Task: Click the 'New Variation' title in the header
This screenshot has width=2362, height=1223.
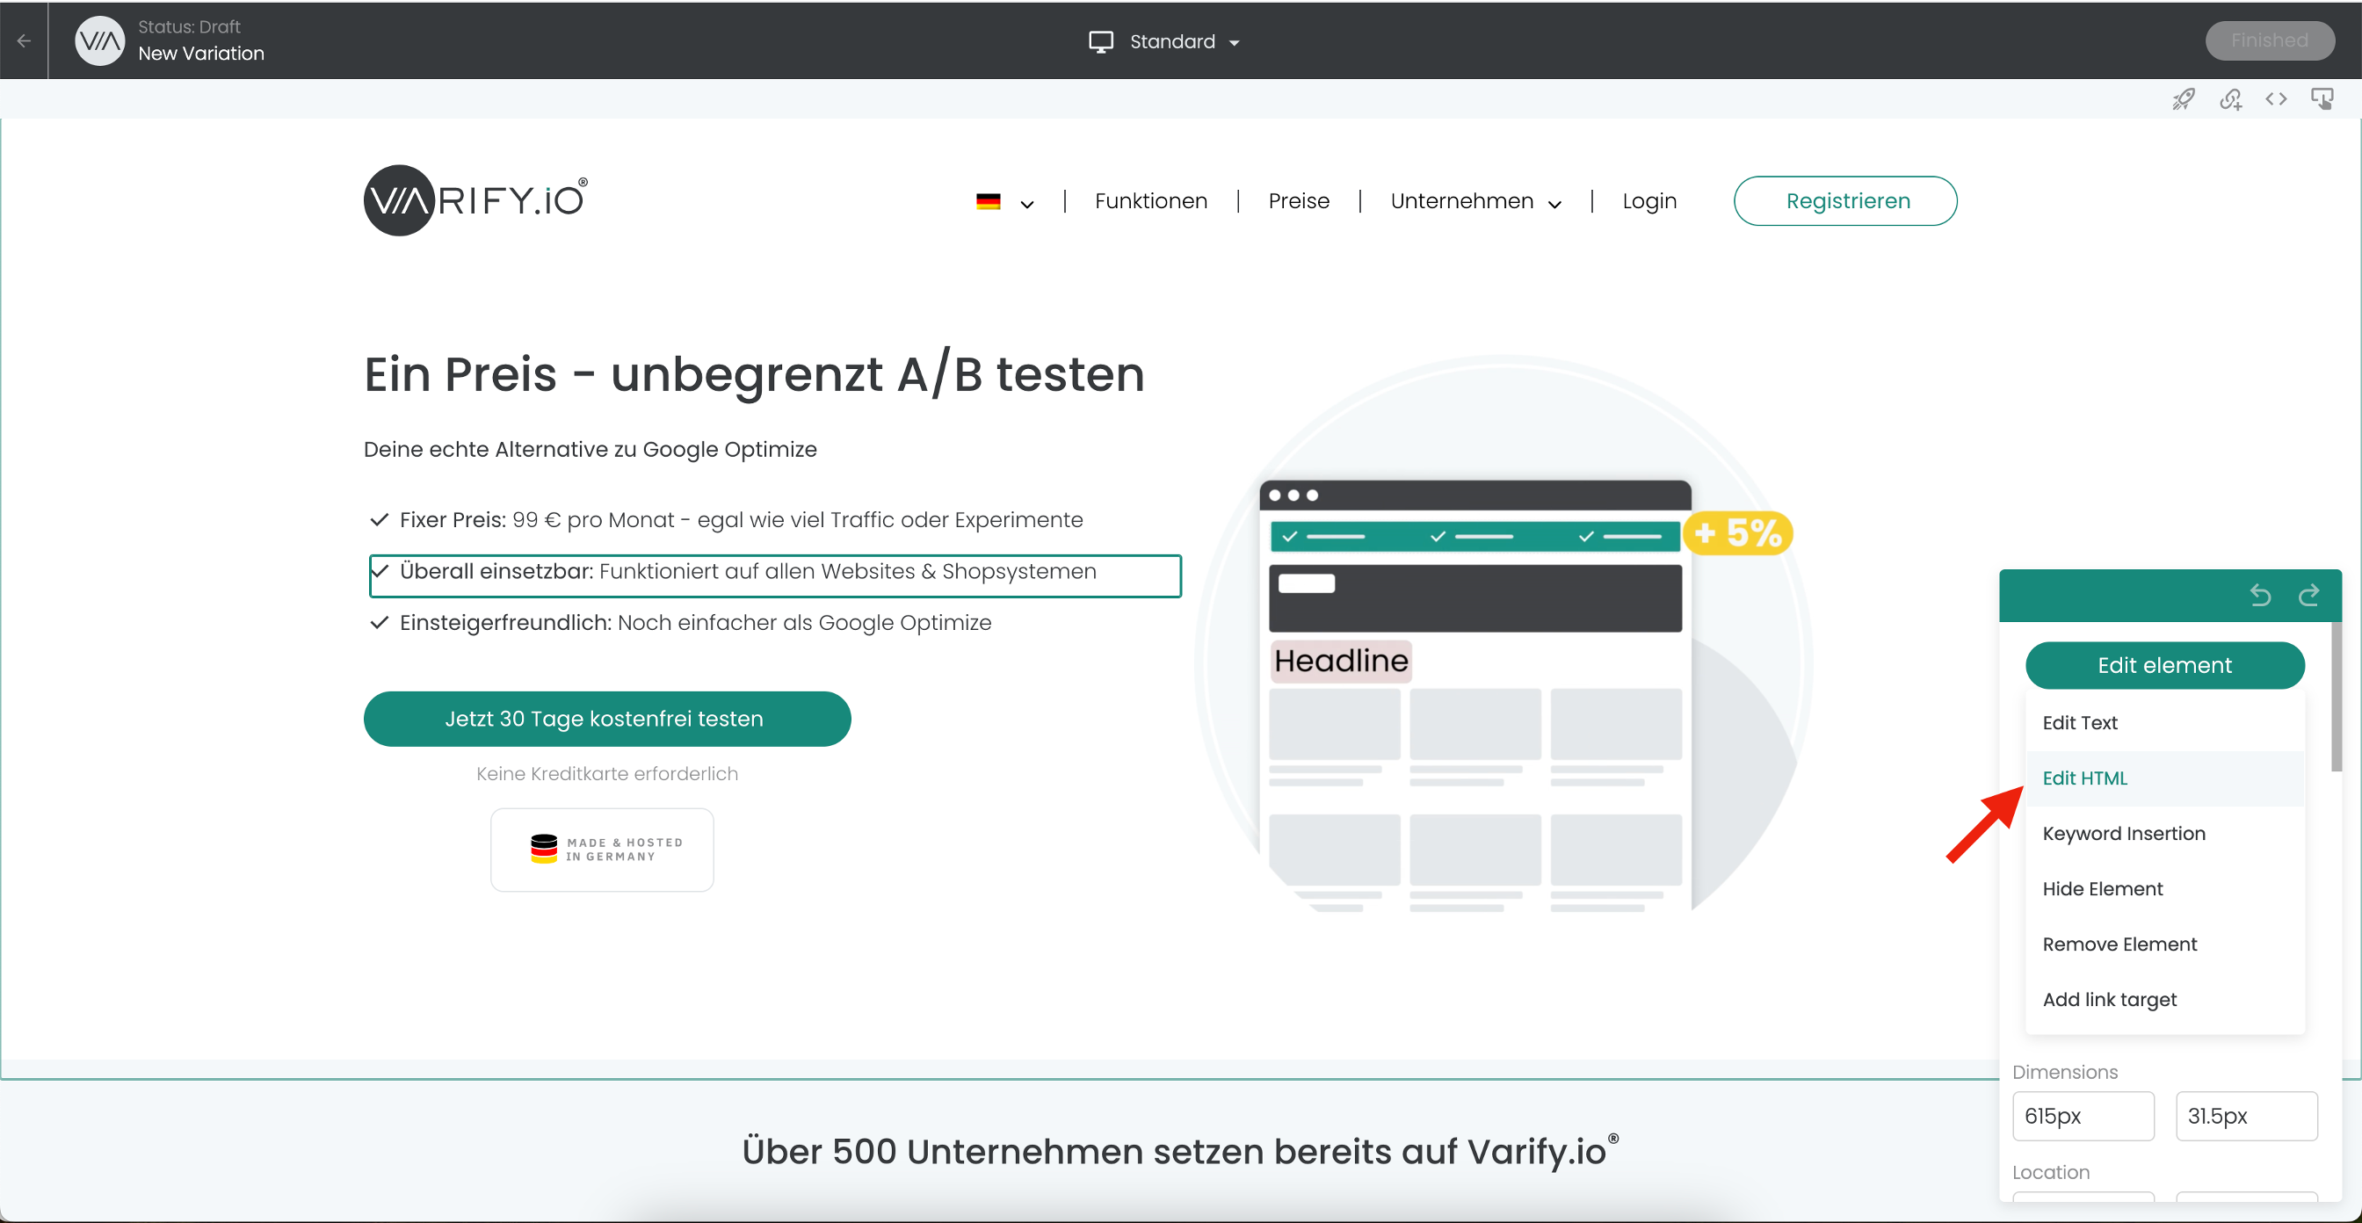Action: click(201, 54)
